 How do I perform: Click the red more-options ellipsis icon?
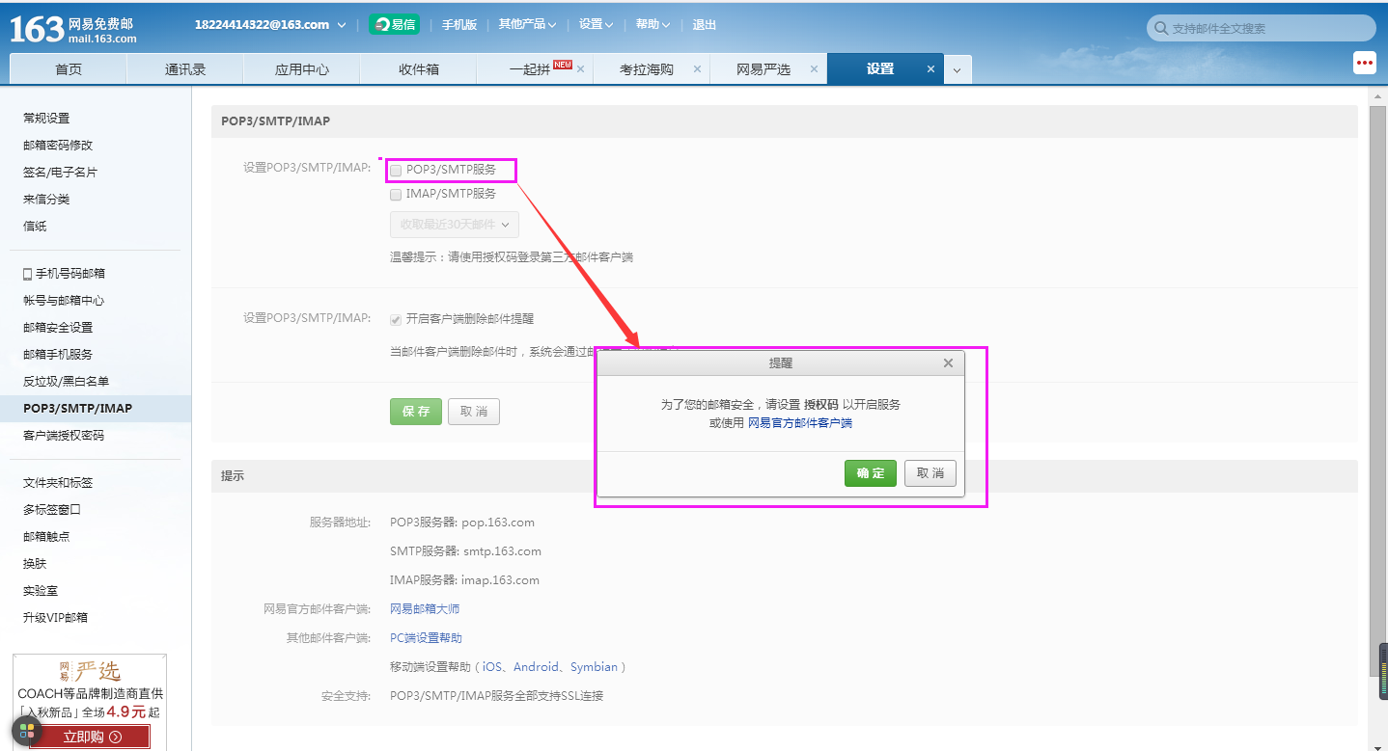pos(1364,63)
